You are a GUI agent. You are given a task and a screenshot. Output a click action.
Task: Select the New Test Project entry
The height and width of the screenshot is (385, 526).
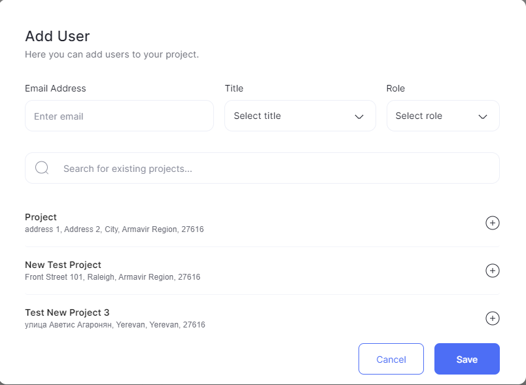[x=262, y=271]
